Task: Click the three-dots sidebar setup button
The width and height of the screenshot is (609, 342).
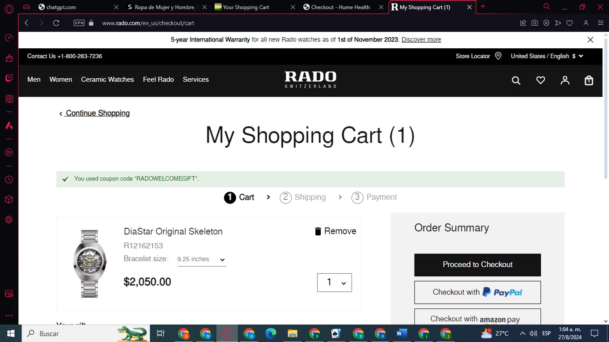Action: [9, 315]
